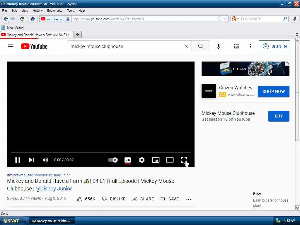The height and width of the screenshot is (225, 300).
Task: Switch to miniplayer mode
Action: pyautogui.click(x=156, y=160)
